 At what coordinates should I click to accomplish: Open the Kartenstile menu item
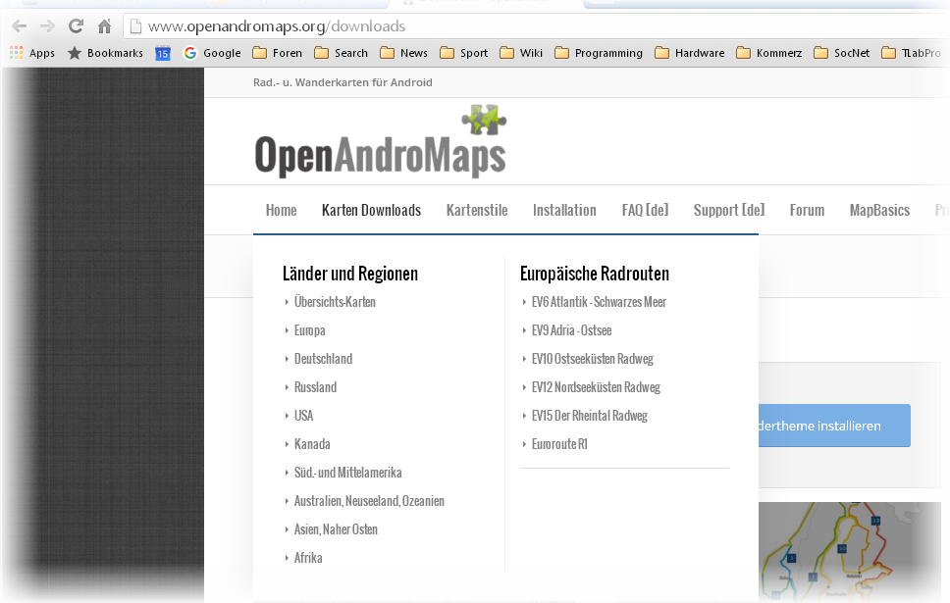coord(477,210)
